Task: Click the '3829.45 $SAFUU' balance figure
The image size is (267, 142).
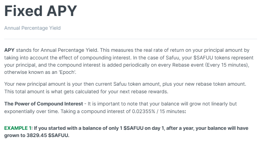Action: click(48, 136)
